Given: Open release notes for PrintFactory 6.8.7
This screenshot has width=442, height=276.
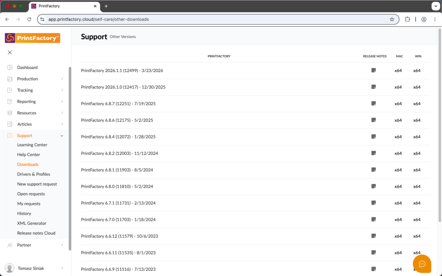Looking at the screenshot, I should [373, 103].
